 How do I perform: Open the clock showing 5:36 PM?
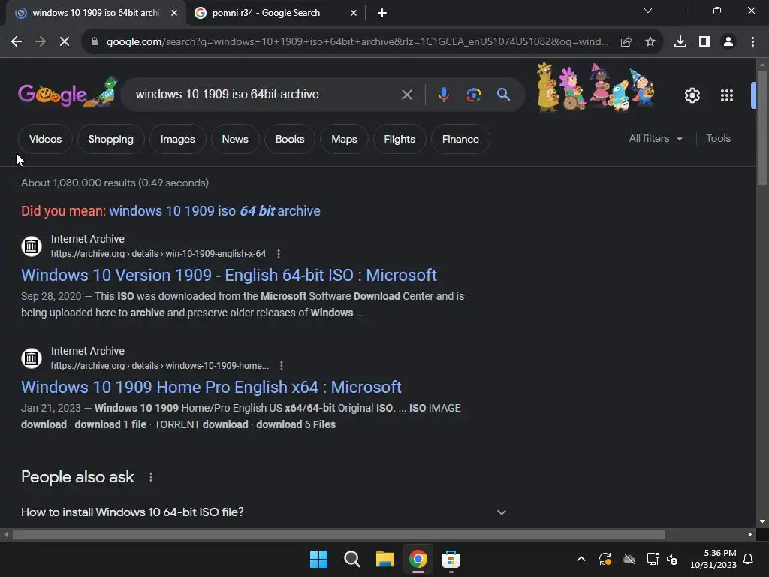click(x=713, y=559)
